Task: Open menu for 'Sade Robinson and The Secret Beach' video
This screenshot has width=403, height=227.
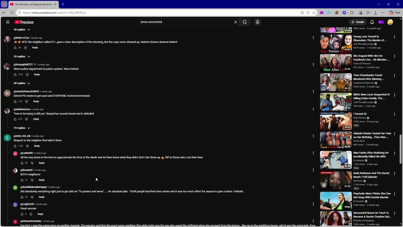Action: (394, 173)
